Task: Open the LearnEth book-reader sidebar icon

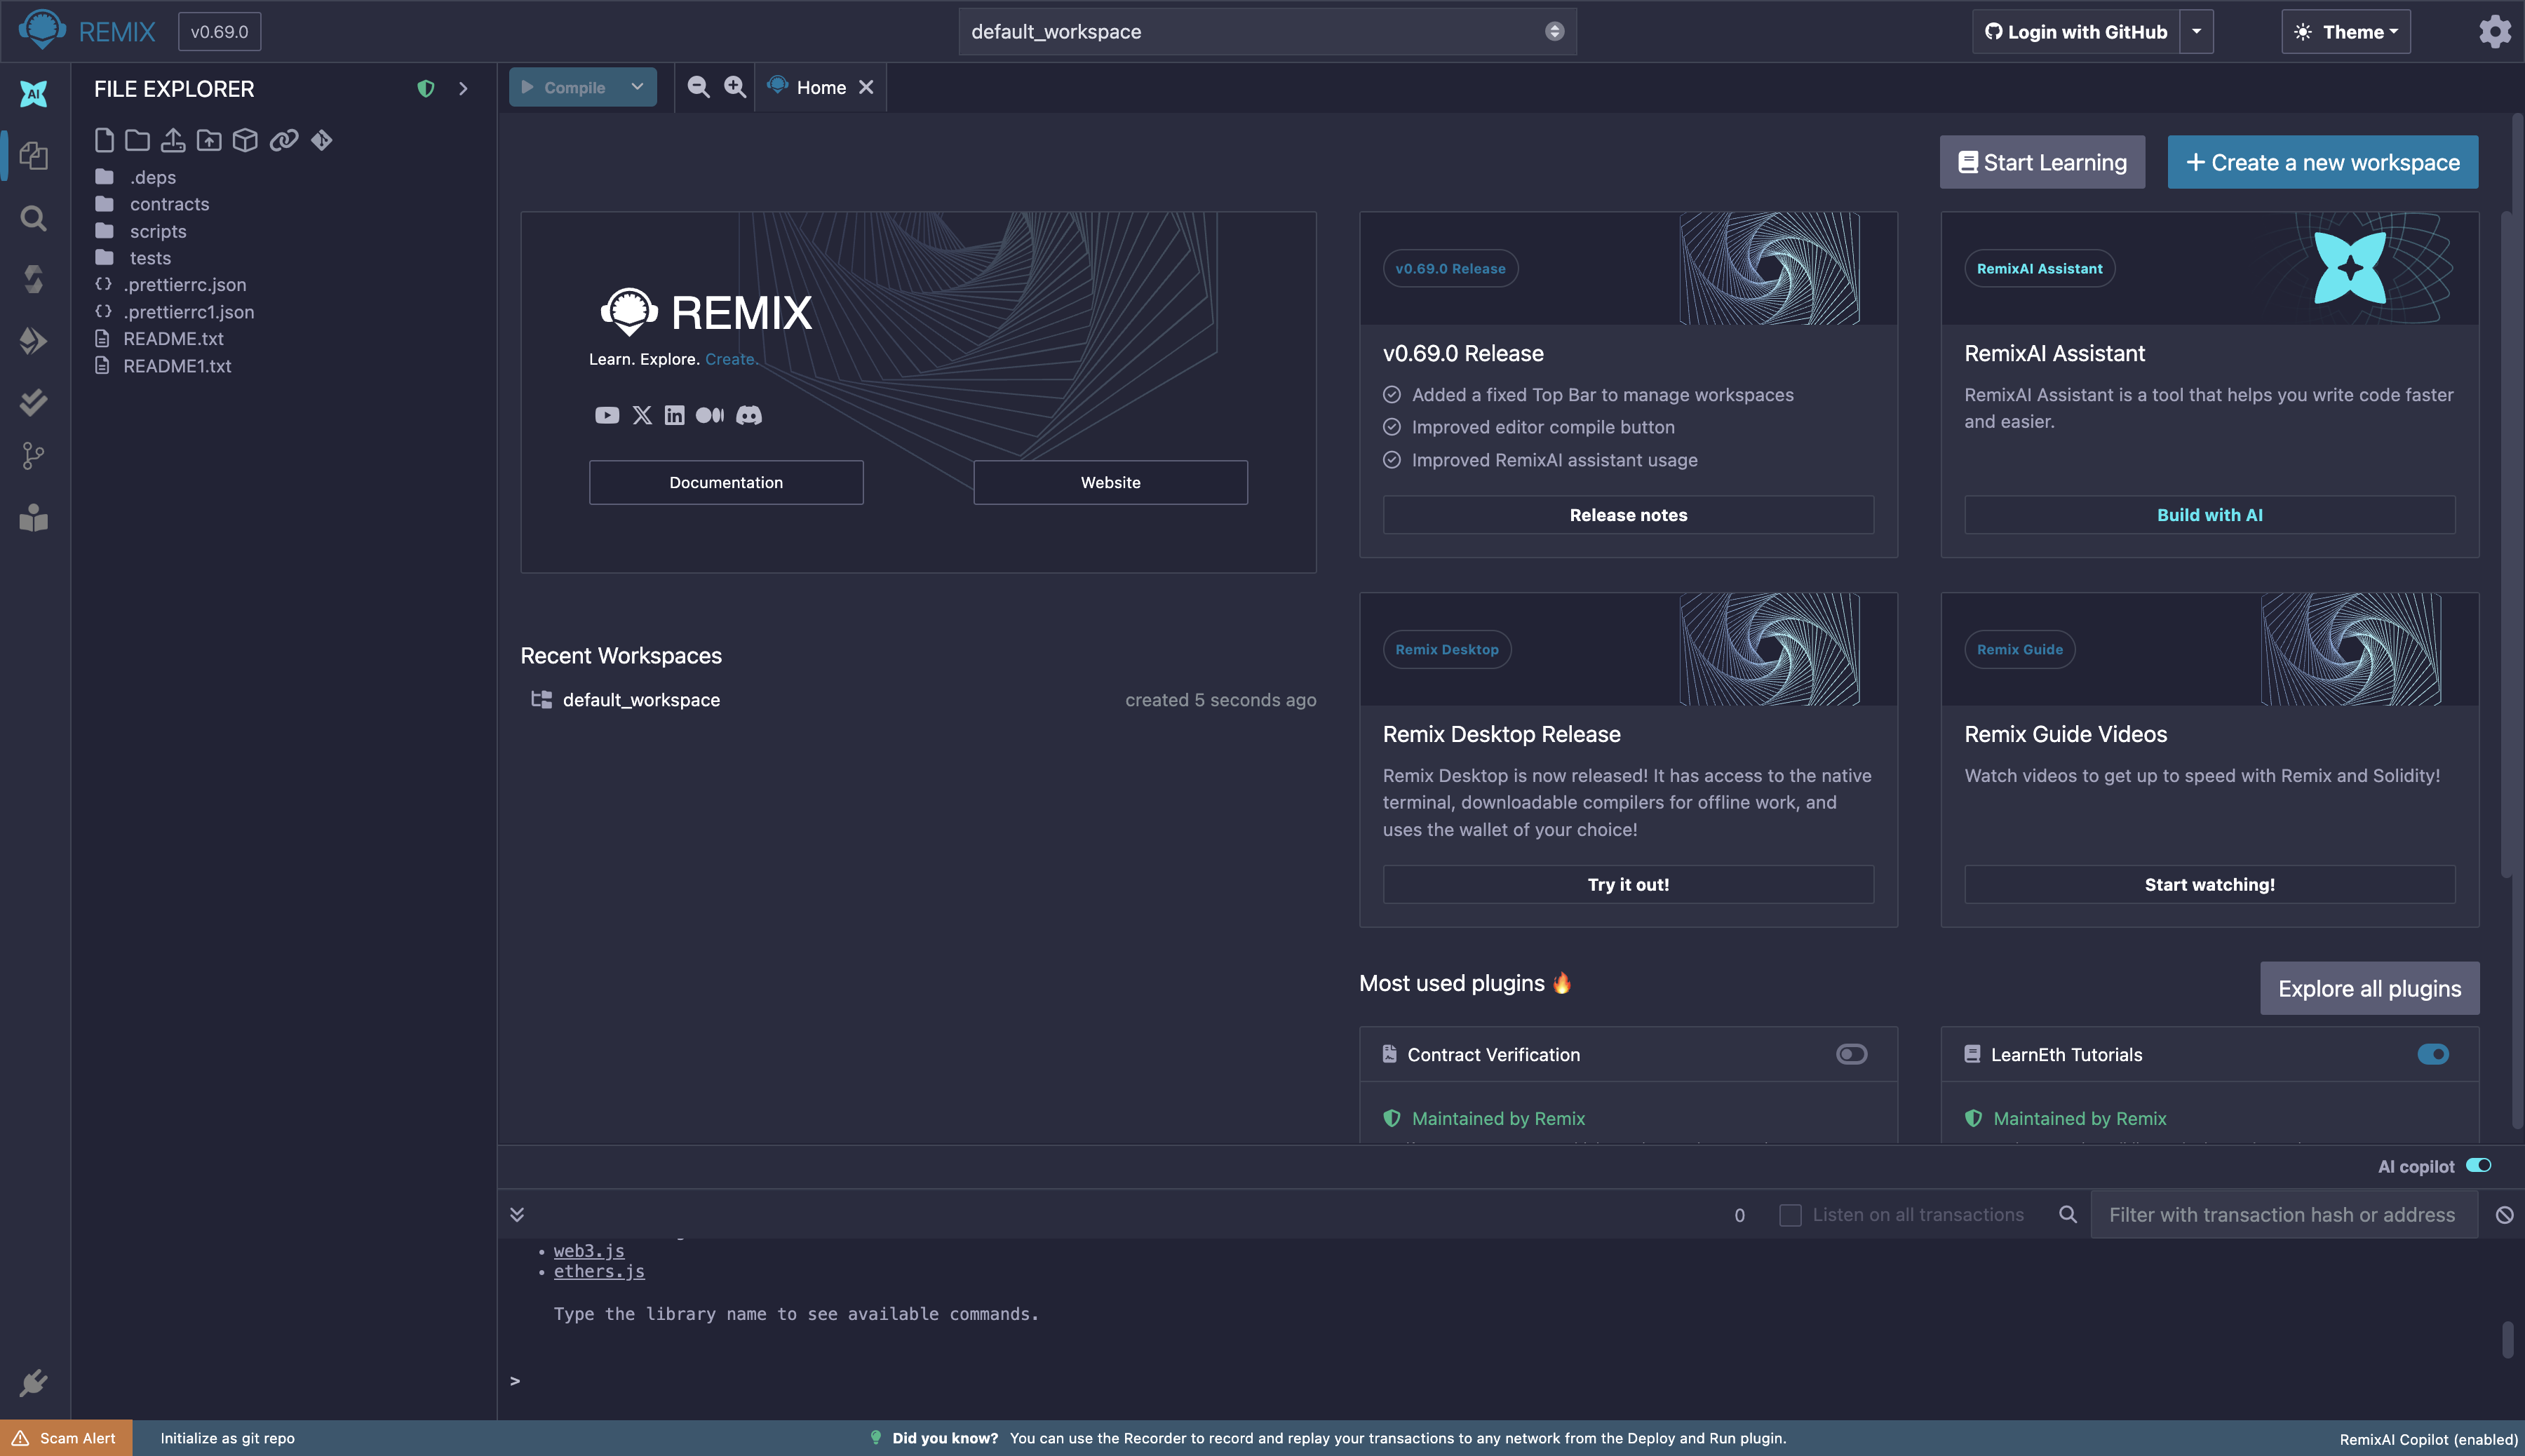Action: tap(33, 518)
